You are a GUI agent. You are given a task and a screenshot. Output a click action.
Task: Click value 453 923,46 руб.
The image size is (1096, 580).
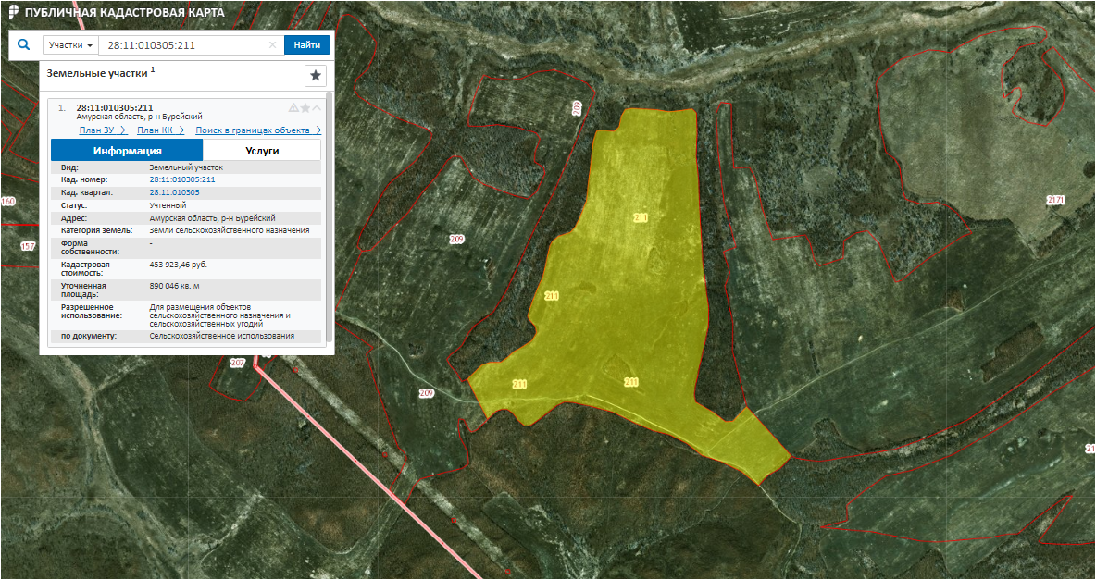179,265
